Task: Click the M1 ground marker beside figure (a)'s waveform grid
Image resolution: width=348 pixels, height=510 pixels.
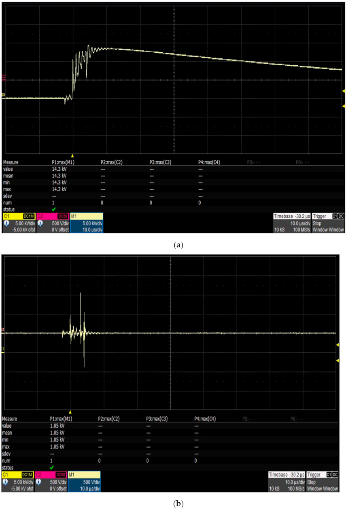Action: (x=4, y=95)
